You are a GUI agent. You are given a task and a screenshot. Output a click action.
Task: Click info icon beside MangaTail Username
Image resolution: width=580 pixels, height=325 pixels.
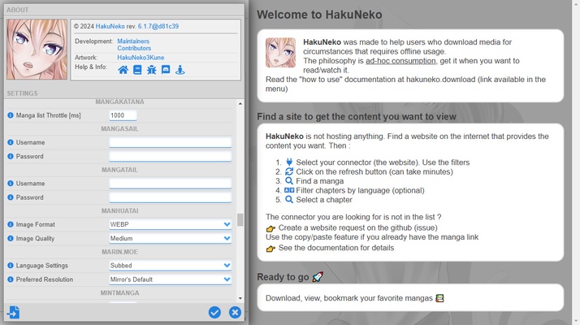pyautogui.click(x=11, y=184)
